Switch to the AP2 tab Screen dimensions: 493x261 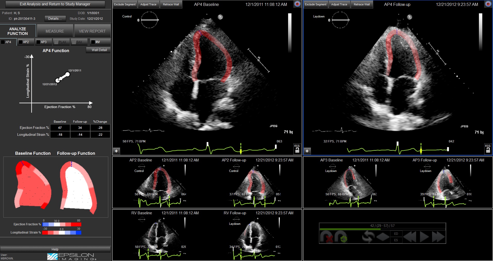25,42
